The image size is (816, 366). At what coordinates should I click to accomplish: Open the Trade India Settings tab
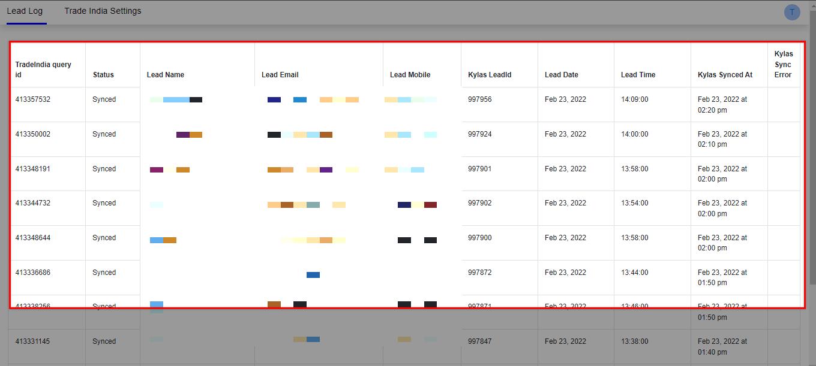[x=103, y=11]
